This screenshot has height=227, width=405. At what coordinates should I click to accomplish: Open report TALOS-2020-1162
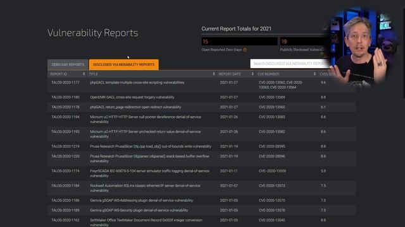(65, 220)
